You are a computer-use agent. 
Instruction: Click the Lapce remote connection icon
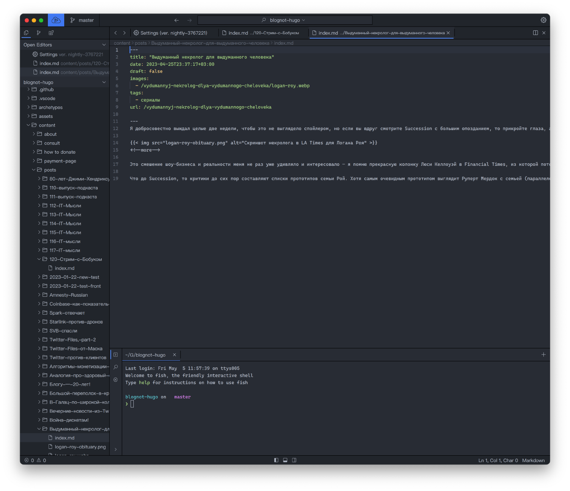point(56,20)
